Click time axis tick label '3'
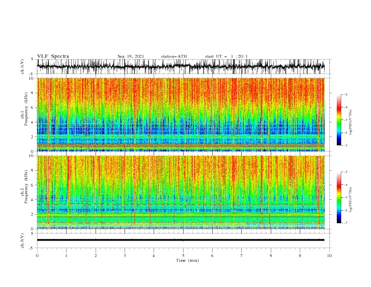This screenshot has width=371, height=287. tap(125, 256)
